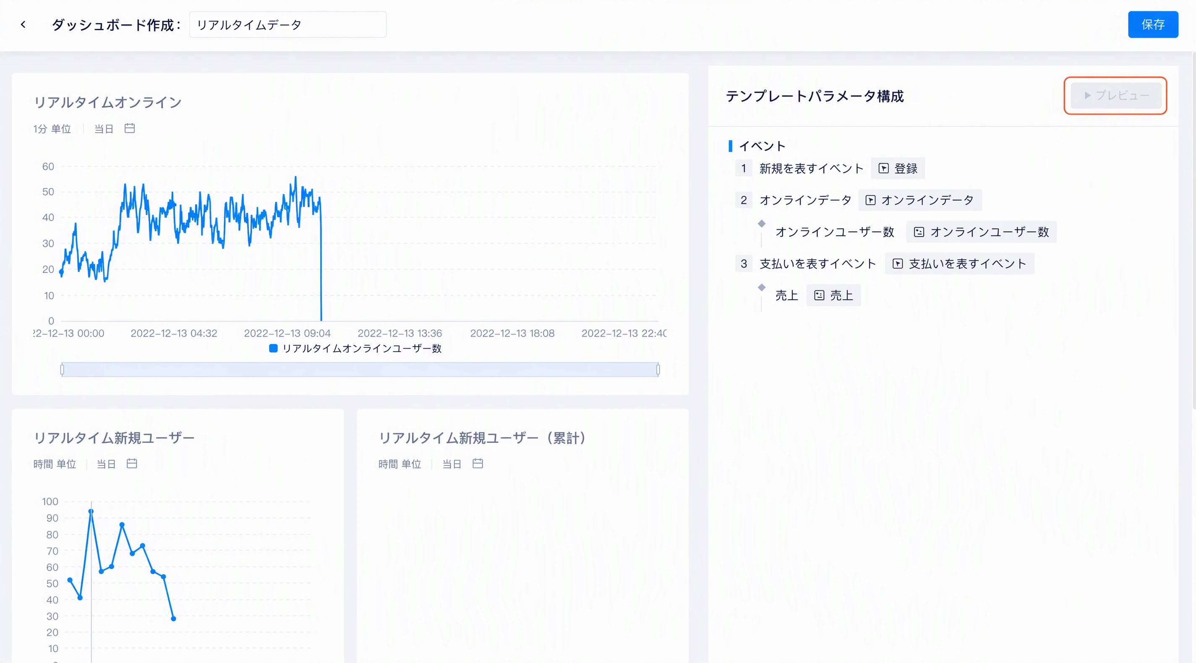Image resolution: width=1196 pixels, height=663 pixels.
Task: Click the property icon in the オンラインユーザー数 tag
Action: (x=919, y=232)
